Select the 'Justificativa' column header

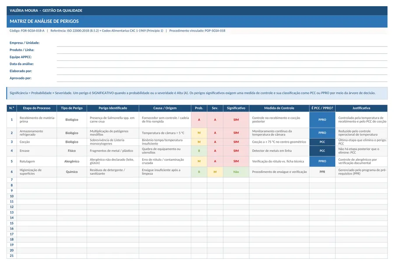tap(361, 108)
